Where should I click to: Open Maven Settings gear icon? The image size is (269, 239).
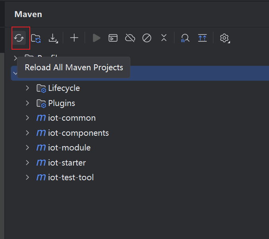(x=224, y=38)
